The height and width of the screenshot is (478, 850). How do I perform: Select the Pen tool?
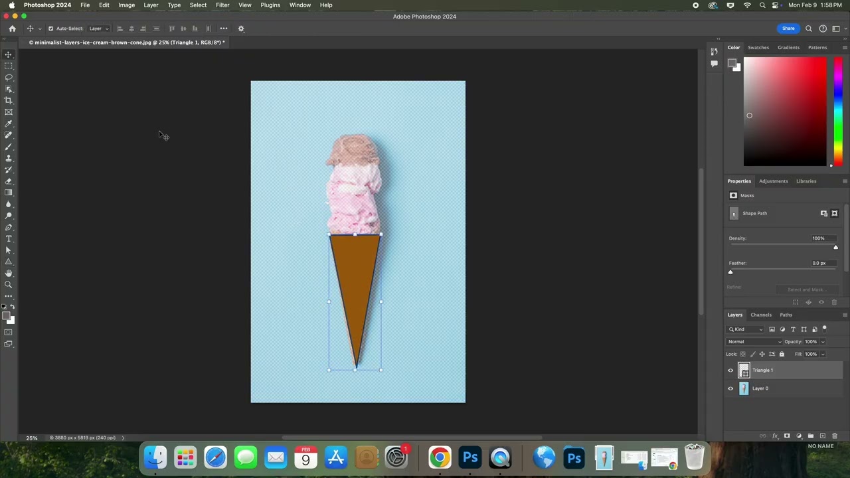(x=9, y=227)
